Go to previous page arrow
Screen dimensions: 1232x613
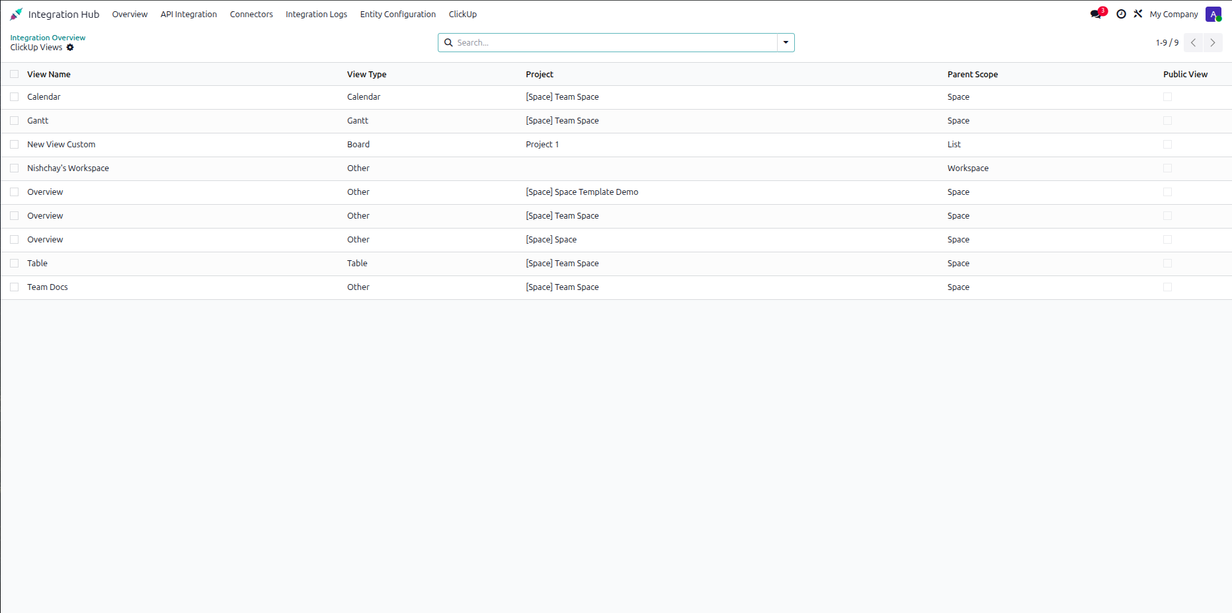(x=1194, y=43)
